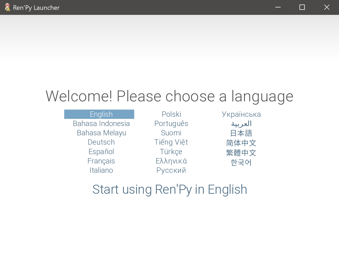Select Português option

[x=171, y=123]
